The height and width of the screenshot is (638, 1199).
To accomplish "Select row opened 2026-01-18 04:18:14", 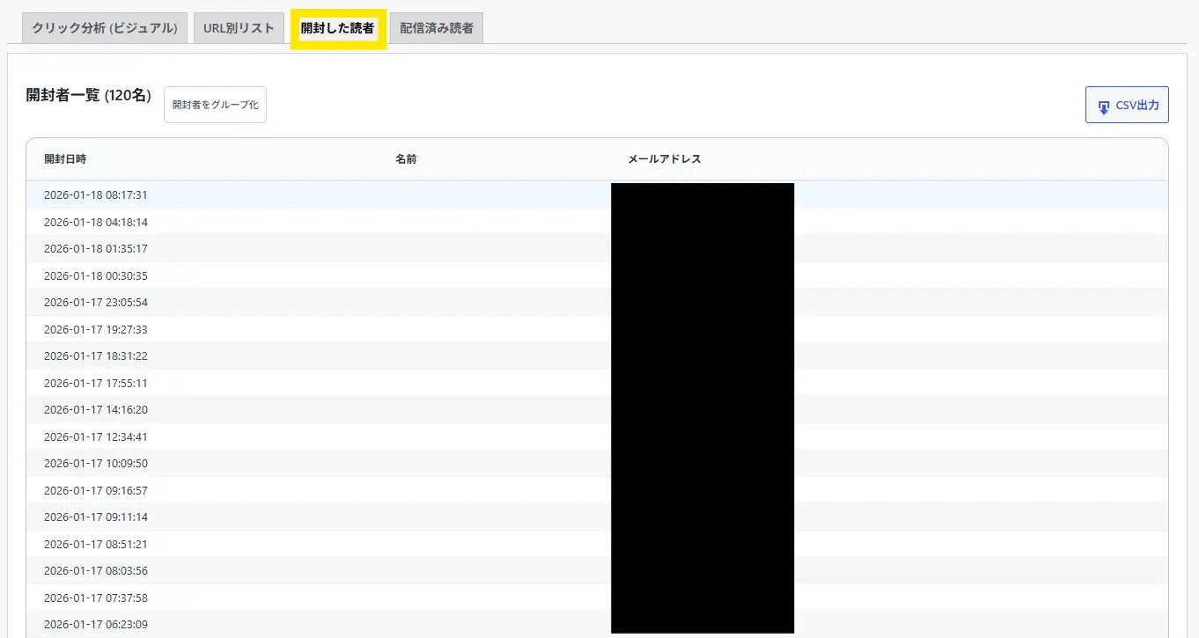I will pos(96,222).
